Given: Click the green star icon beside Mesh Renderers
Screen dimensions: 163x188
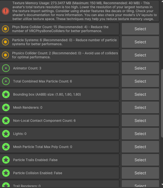Looking at the screenshot, I should (x=6, y=107).
